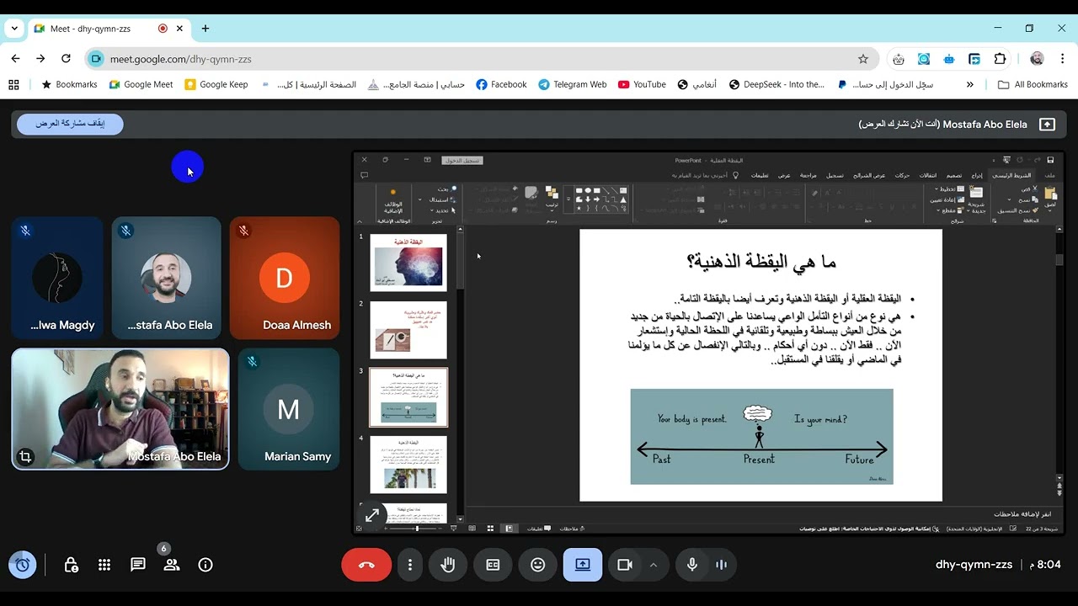This screenshot has height=606, width=1078.
Task: Open the Telegram Web bookmark
Action: click(x=572, y=84)
